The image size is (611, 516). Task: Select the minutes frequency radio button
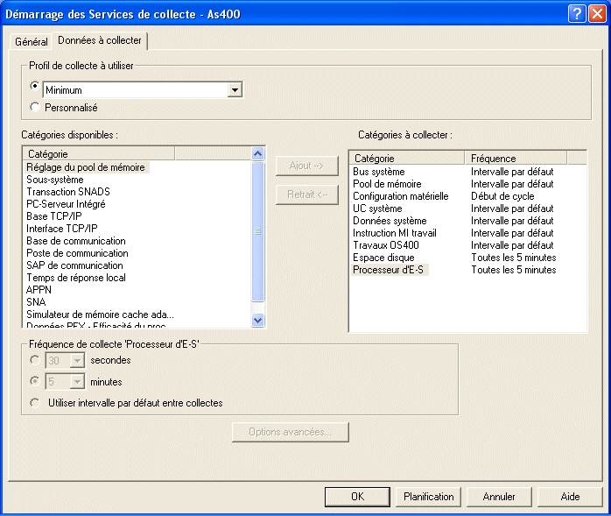(x=35, y=381)
